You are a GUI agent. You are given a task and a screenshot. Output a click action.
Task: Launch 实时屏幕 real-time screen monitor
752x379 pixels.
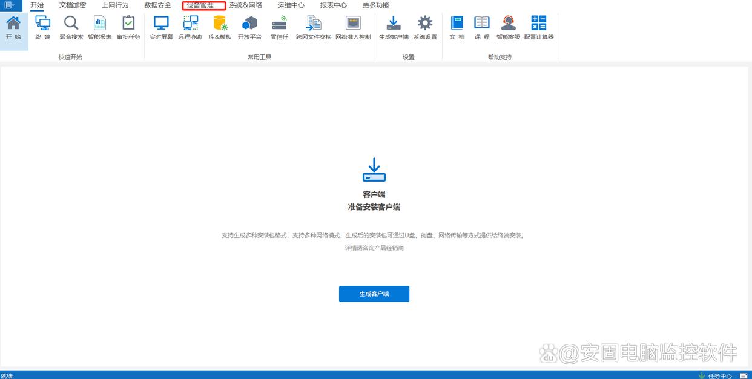click(x=161, y=28)
